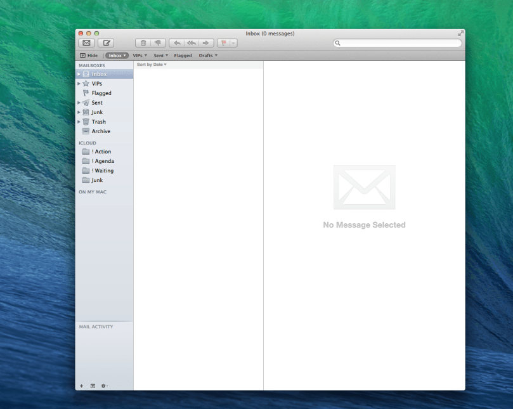Click the Forward arrow toolbar icon
Screen dimensions: 513x409
point(205,42)
